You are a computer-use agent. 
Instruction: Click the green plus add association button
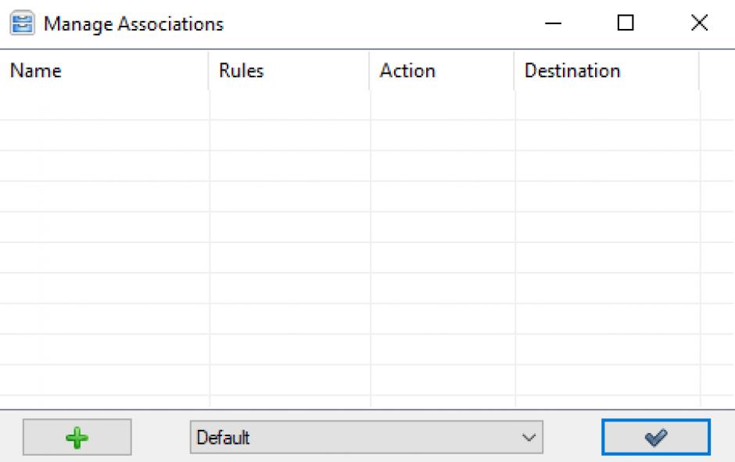(77, 437)
